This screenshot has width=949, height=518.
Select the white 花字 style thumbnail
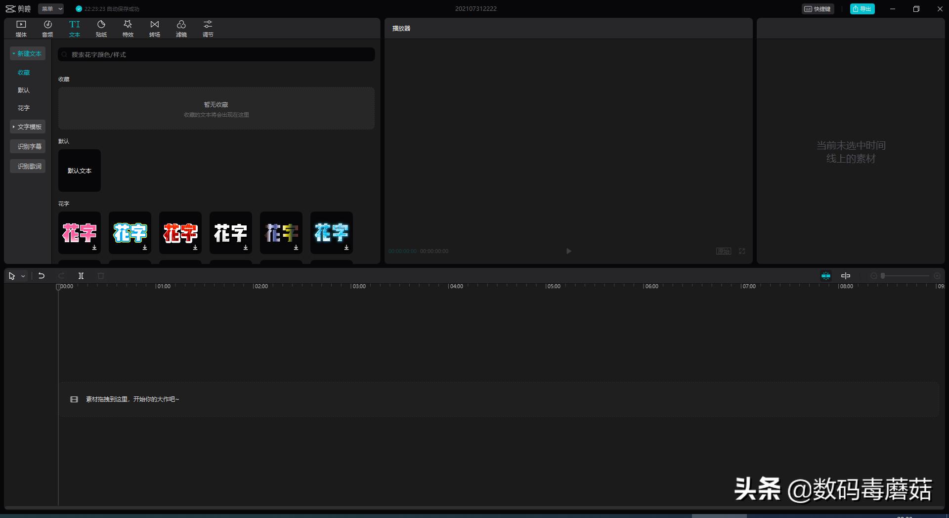pos(231,233)
